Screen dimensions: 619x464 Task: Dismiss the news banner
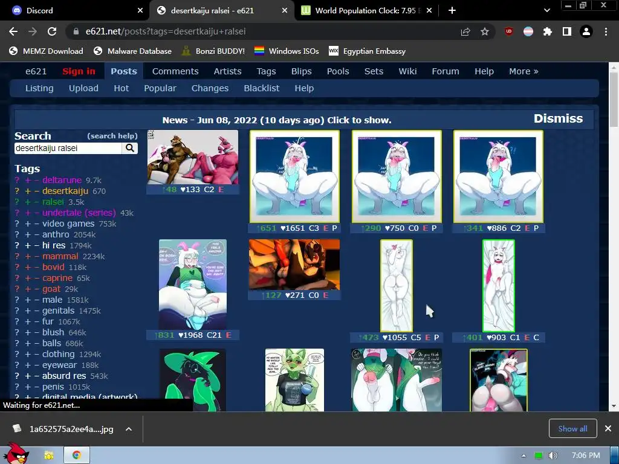[x=558, y=119]
